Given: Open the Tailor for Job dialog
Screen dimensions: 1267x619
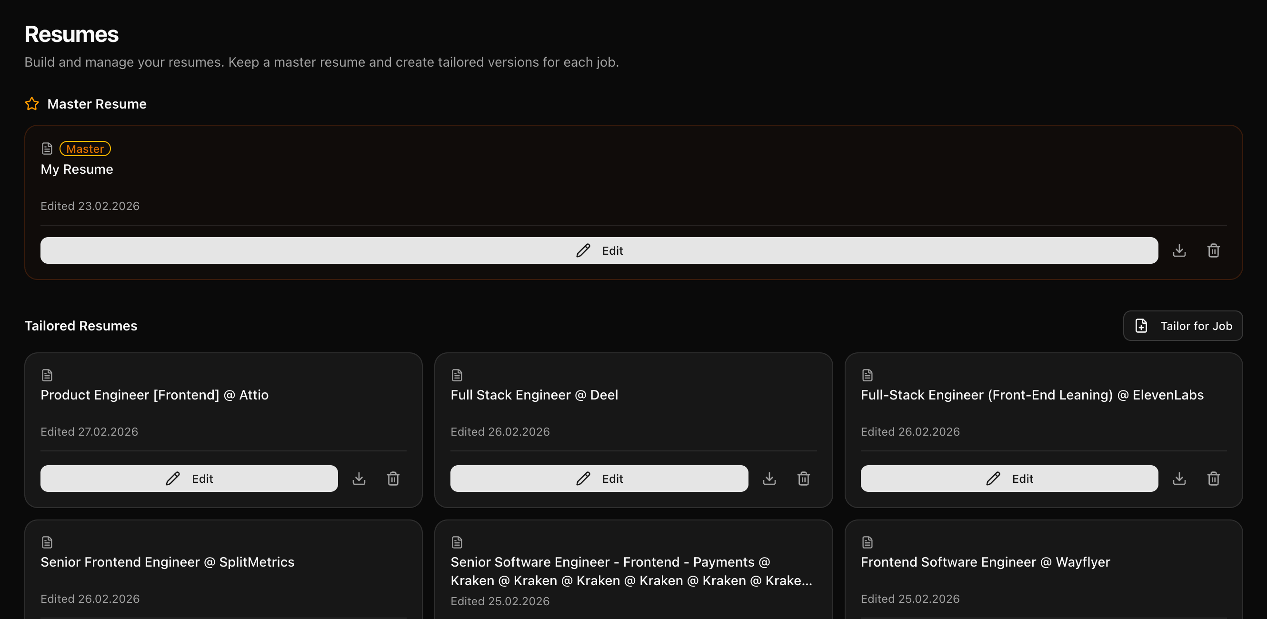Looking at the screenshot, I should [1183, 325].
